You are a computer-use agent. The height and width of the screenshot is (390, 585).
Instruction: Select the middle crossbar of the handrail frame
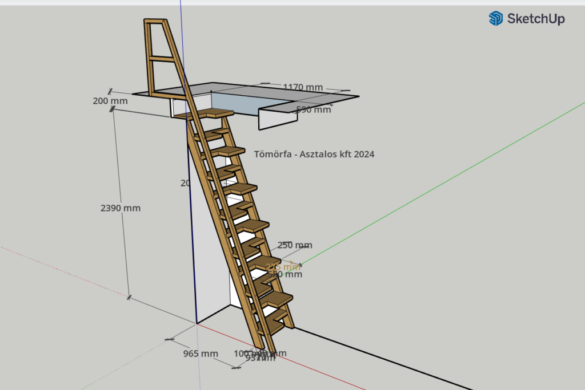click(x=161, y=58)
